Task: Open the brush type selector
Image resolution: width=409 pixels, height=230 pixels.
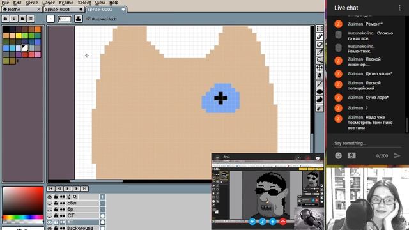Action: click(x=50, y=19)
